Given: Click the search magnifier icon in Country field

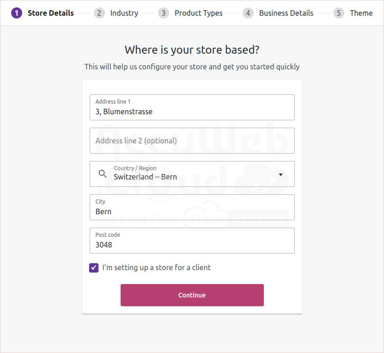Looking at the screenshot, I should [103, 174].
